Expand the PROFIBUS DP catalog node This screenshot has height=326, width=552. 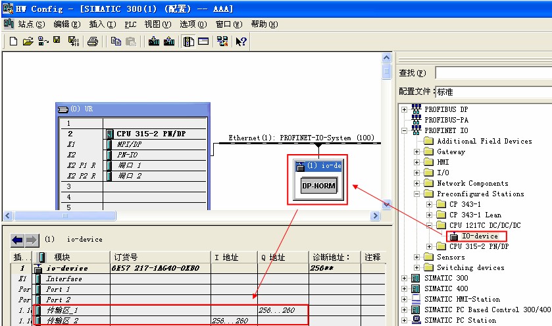point(404,109)
